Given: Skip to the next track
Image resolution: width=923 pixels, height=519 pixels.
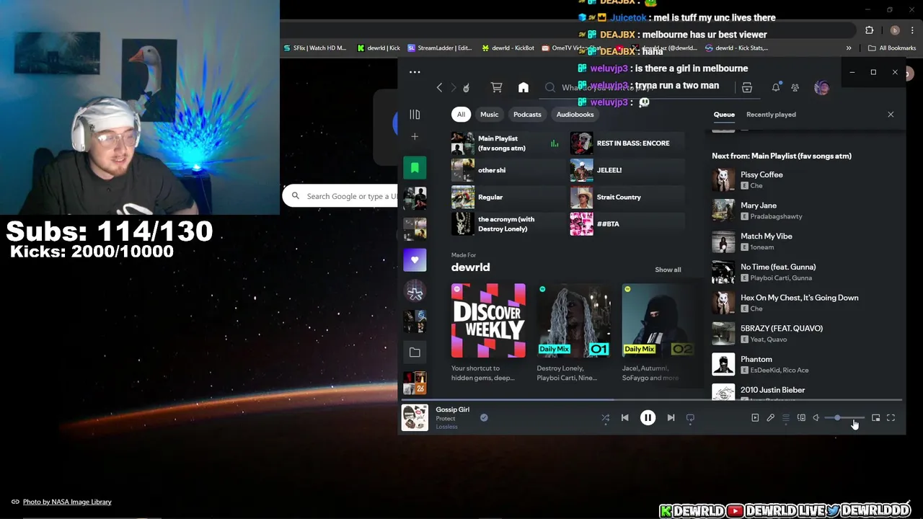Looking at the screenshot, I should pos(671,418).
